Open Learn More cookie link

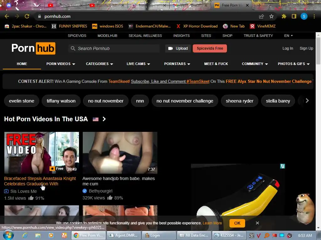coord(212,223)
